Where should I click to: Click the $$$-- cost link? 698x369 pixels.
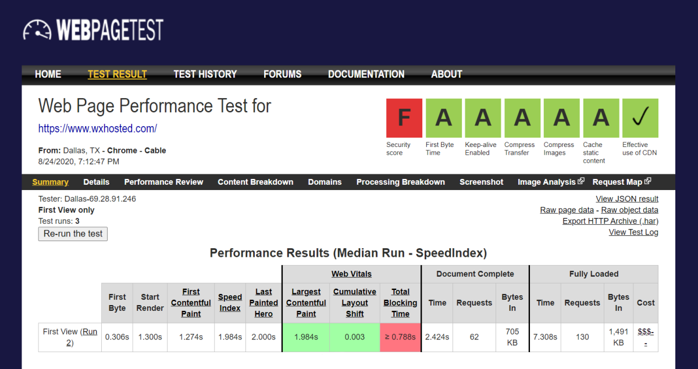(x=646, y=337)
